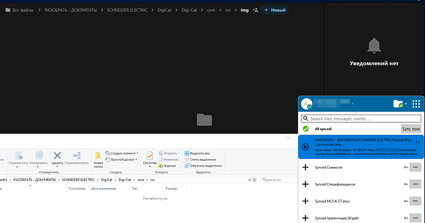The height and width of the screenshot is (223, 425).
Task: Open more options for Synced Схемы.rar
Action: pos(415,168)
